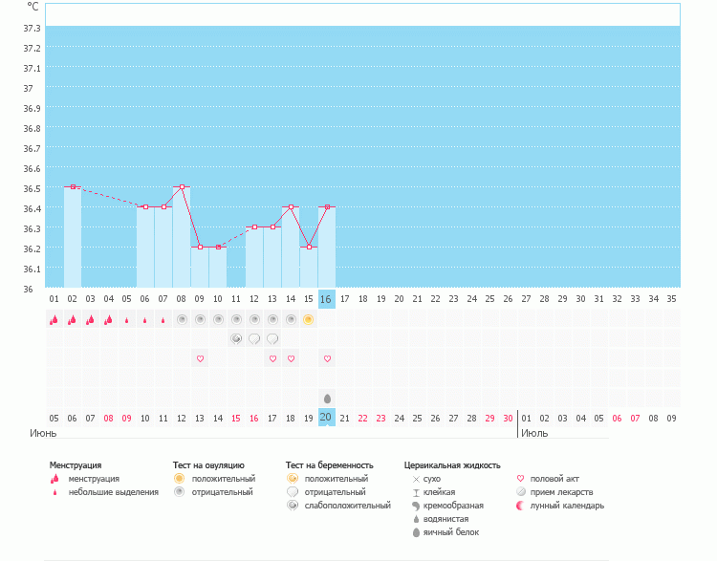Click the heart icon on cycle day 09
The height and width of the screenshot is (561, 717).
200,358
